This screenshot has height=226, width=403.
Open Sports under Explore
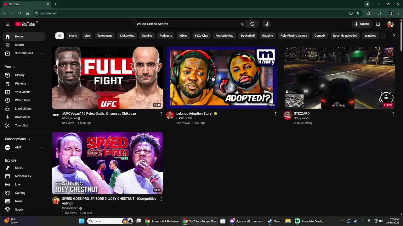[24, 210]
